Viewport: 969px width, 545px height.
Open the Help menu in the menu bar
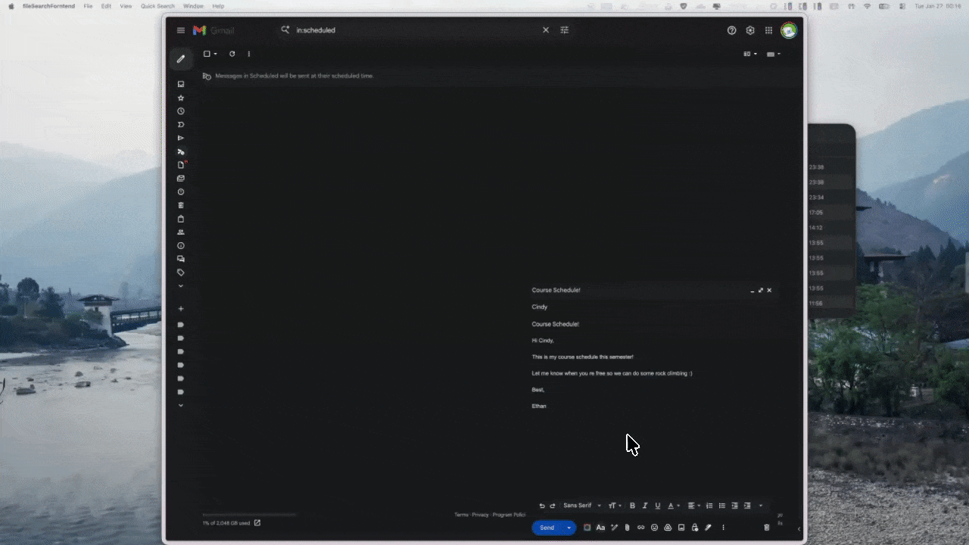click(x=218, y=6)
